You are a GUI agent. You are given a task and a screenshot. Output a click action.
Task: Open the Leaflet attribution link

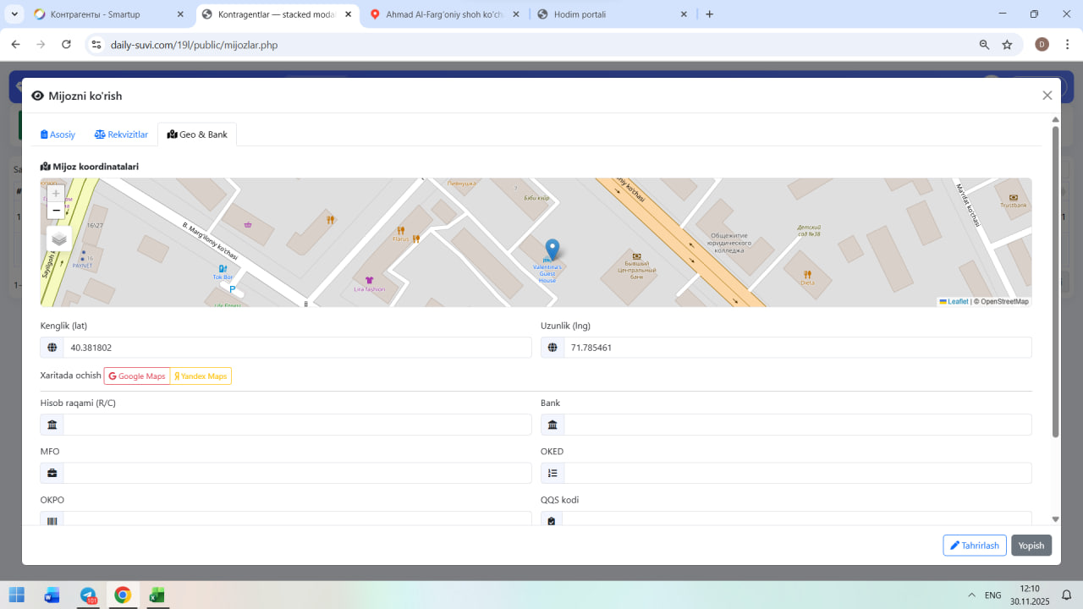pos(957,302)
